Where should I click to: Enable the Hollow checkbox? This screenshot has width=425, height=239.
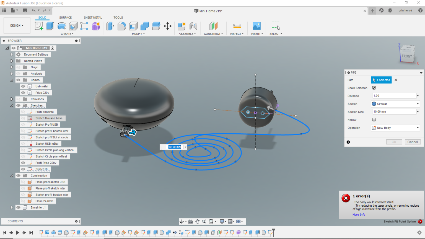point(374,120)
